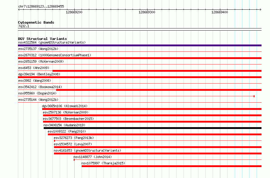Select esv3677503 (Besenbacher2015) variant label

pyautogui.click(x=68, y=119)
